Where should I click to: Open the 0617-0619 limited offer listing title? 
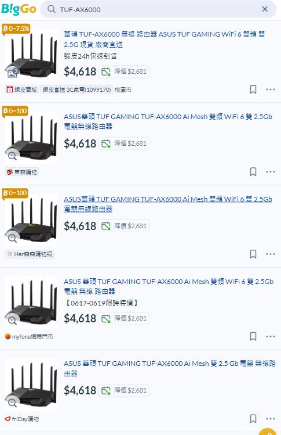[x=169, y=286]
